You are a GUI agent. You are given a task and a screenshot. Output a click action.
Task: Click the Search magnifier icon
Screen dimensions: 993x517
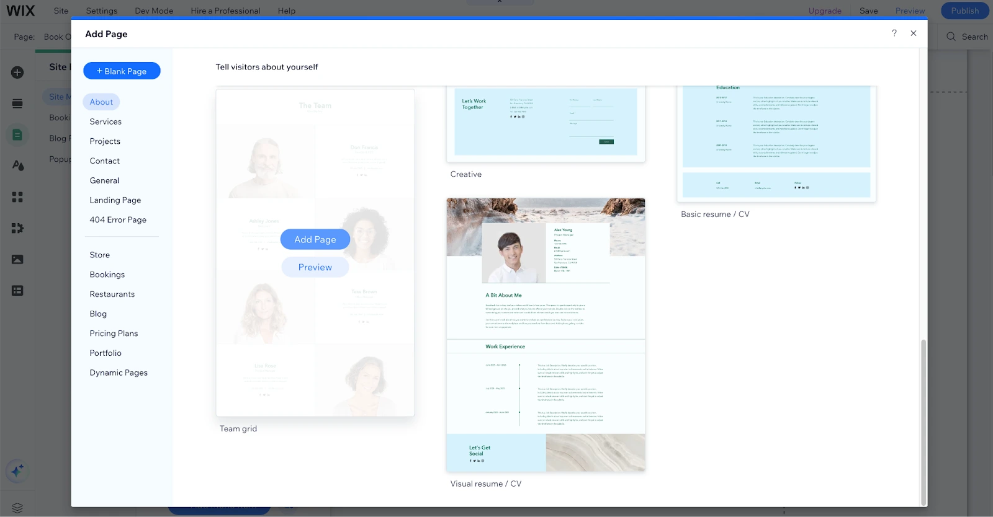coord(951,37)
